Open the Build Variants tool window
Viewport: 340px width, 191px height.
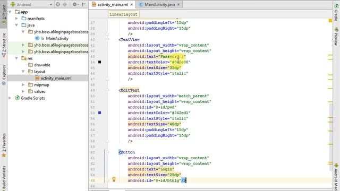pyautogui.click(x=4, y=178)
